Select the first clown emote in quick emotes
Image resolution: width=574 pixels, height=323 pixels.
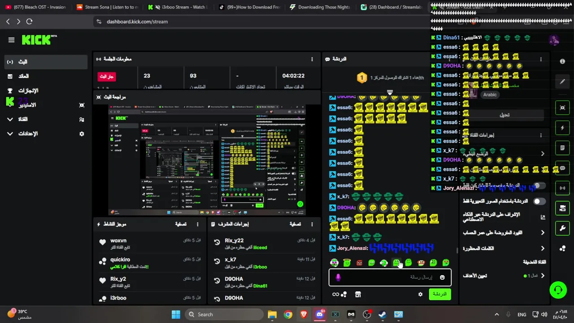point(334,263)
